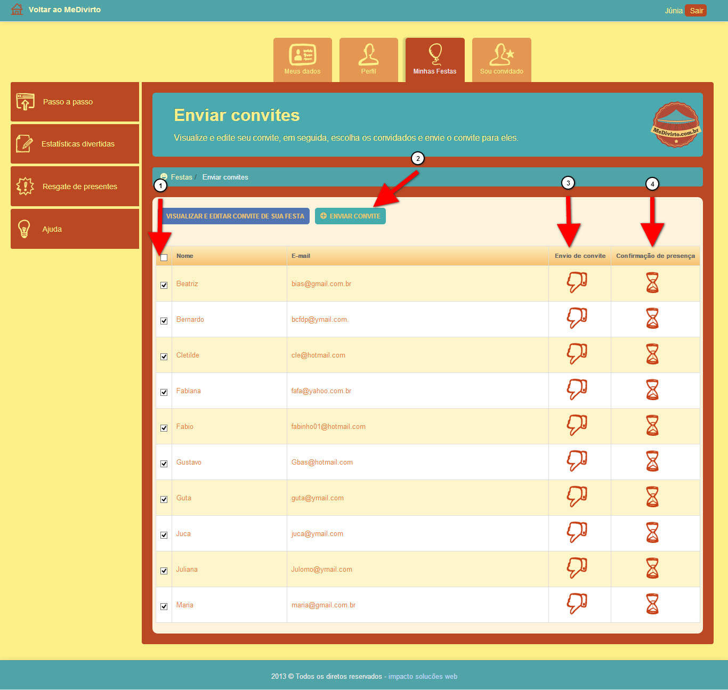Click the Passo a passo sidebar icon
Screen dimensions: 728x690
(x=25, y=101)
